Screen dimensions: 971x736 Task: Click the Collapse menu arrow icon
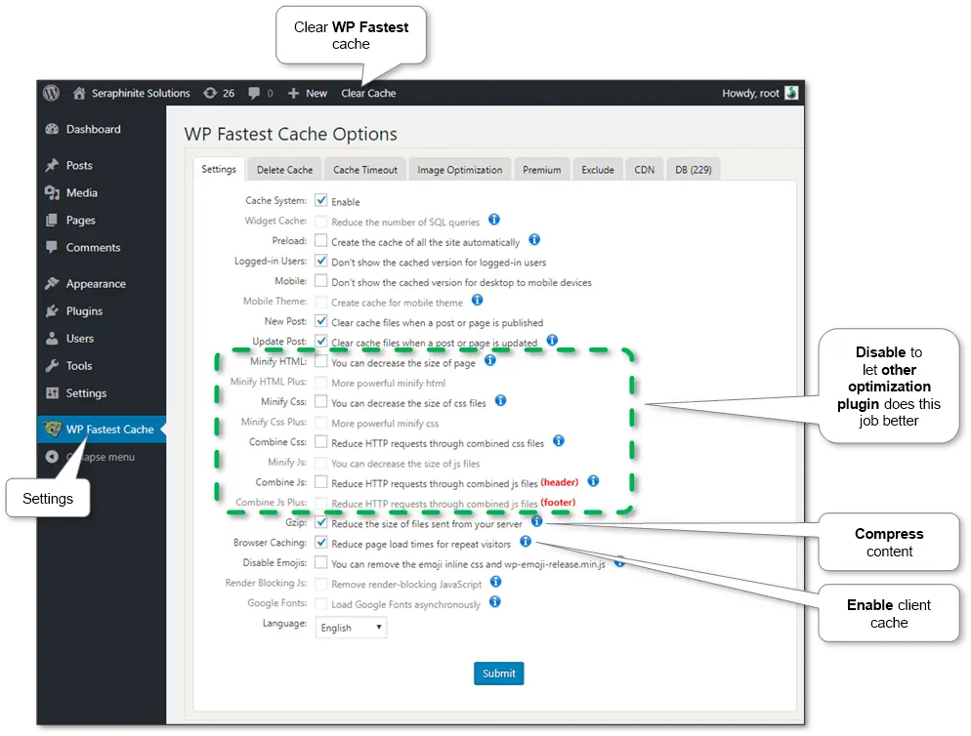tap(52, 456)
